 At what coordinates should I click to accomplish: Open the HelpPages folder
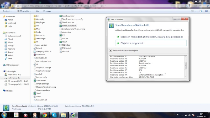point(39,22)
